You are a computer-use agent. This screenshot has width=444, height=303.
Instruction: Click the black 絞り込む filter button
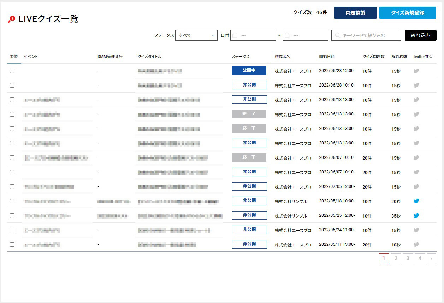click(x=420, y=35)
